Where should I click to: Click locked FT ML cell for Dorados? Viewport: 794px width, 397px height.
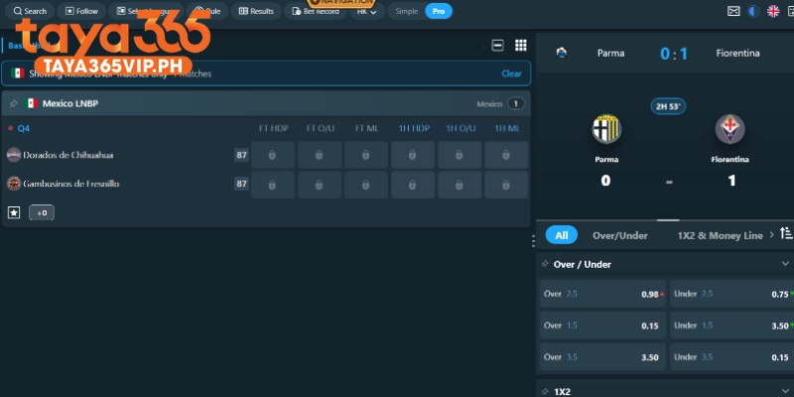click(x=365, y=155)
